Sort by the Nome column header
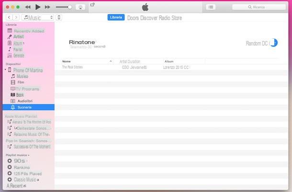The image size is (292, 192). [x=87, y=61]
